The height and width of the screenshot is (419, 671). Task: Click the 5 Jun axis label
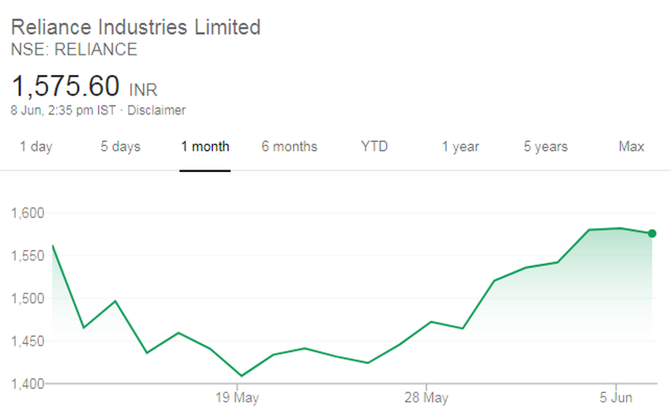[616, 398]
